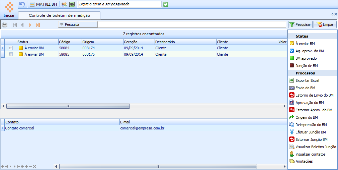Click 'Visualizar contatos'
The height and width of the screenshot is (170, 338).
[x=308, y=154]
